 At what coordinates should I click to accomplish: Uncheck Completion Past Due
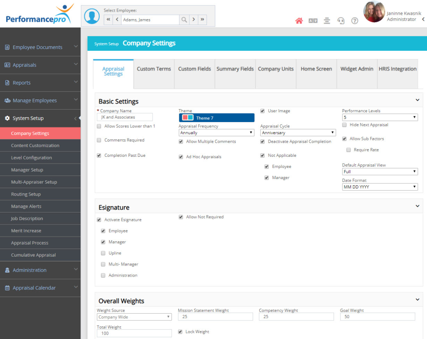(x=99, y=155)
